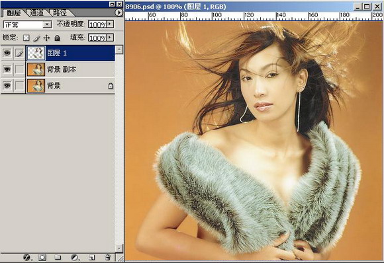Screen dimensions: 384x263
Task: Select layer named 背景 副本
Action: coord(62,69)
